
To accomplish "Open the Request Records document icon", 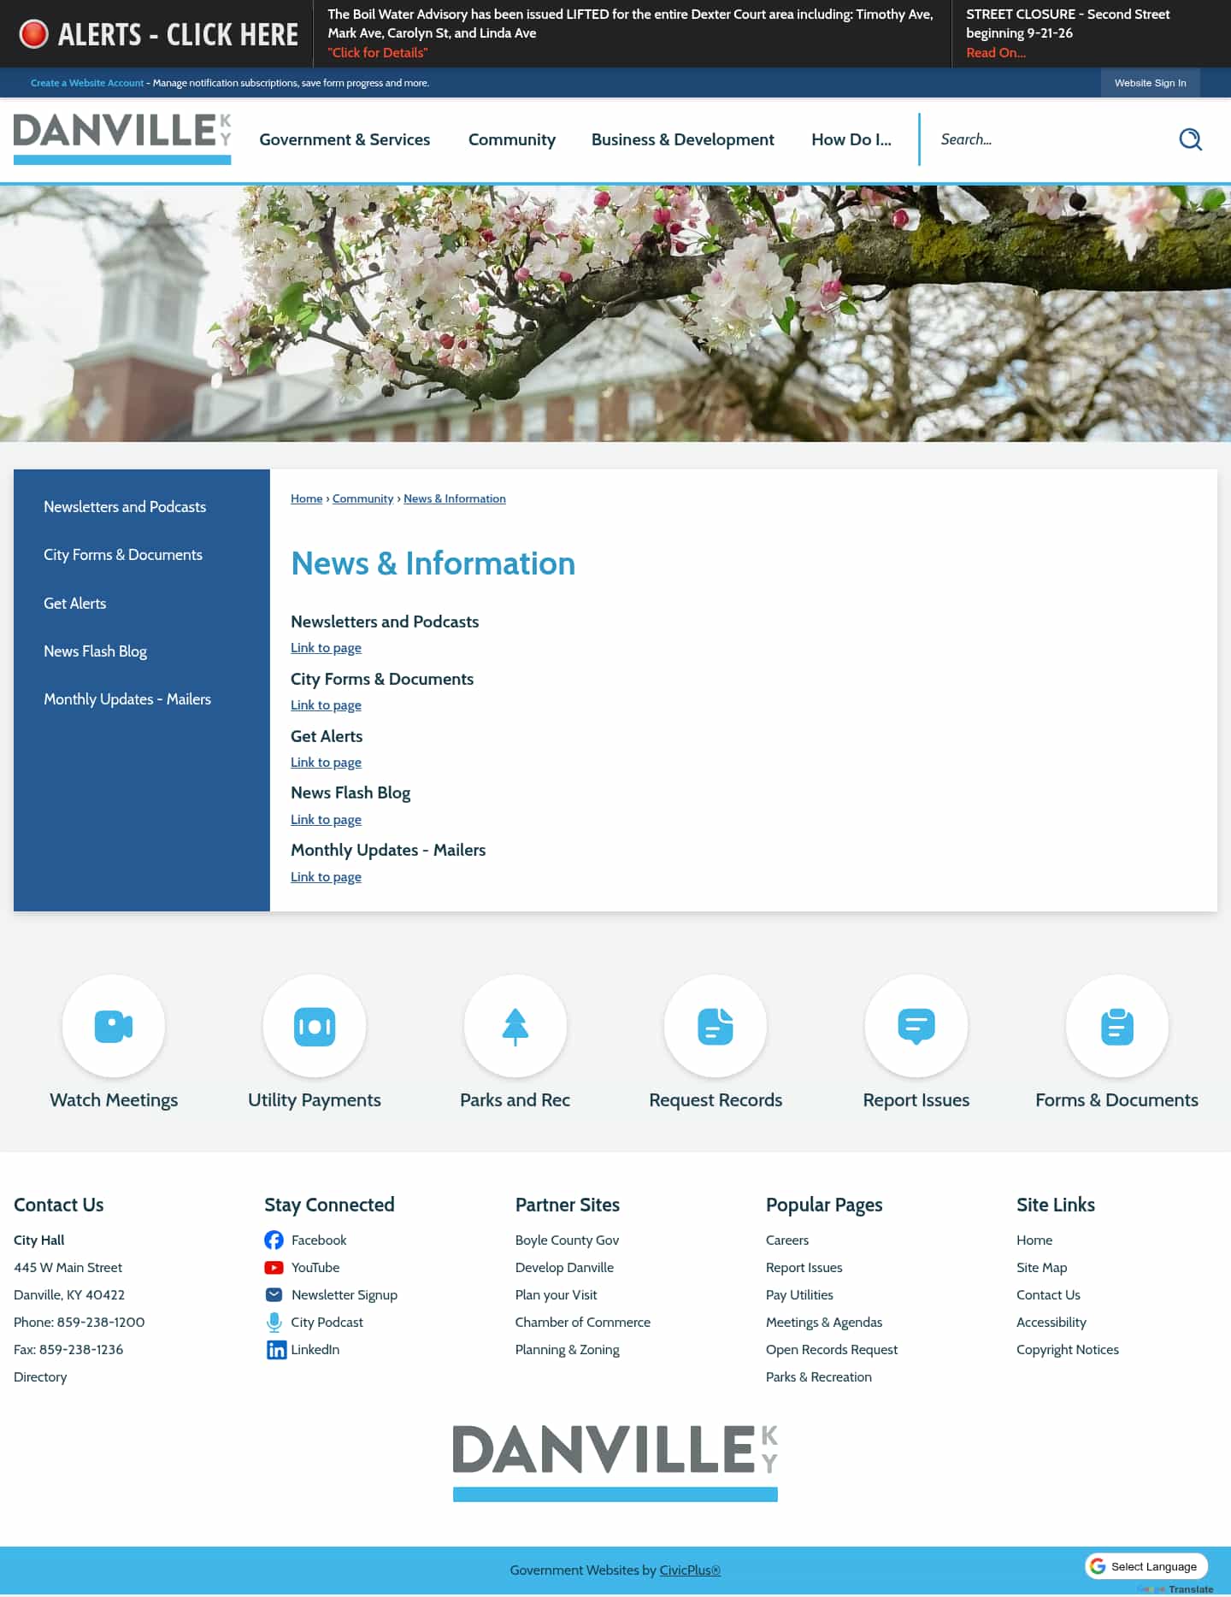I will coord(716,1026).
